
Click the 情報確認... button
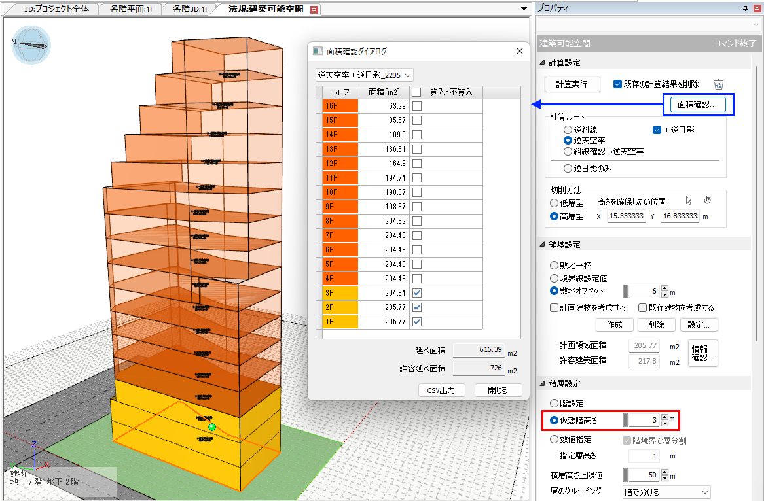pyautogui.click(x=702, y=353)
